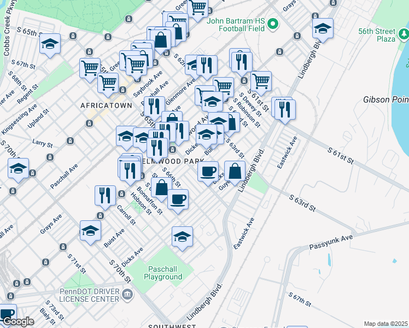Viewport: 409px width, 328px height.
Task: Click the John Bartram HS Football Field pin
Action: tap(273, 25)
